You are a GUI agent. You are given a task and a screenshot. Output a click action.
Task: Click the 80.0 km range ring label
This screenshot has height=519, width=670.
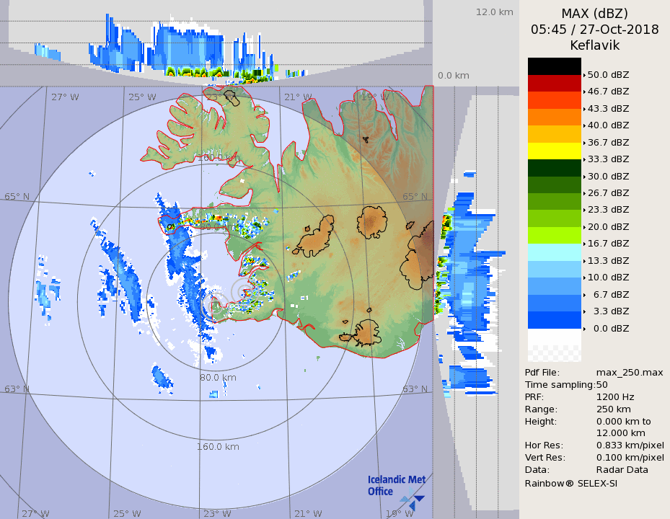pyautogui.click(x=218, y=377)
